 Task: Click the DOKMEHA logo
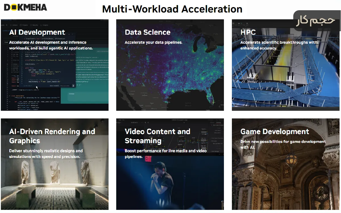click(x=26, y=7)
